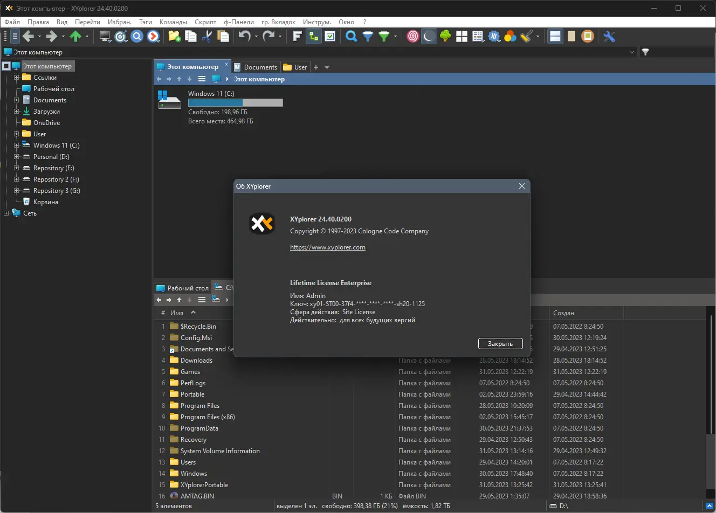Screen dimensions: 716x513
Task: Toggle dark mode with the moon icon
Action: (x=429, y=36)
